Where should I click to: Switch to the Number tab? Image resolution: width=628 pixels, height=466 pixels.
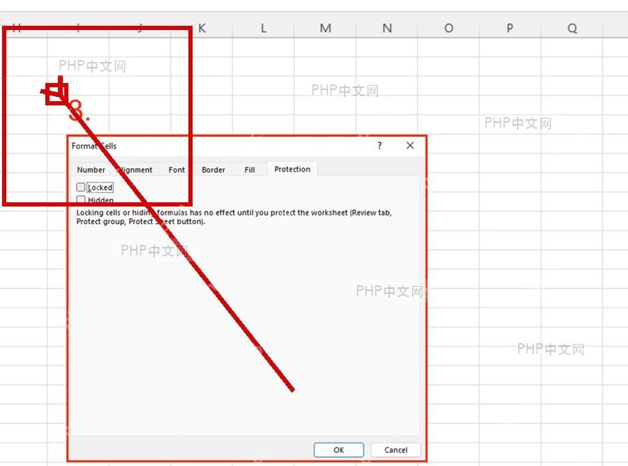91,170
